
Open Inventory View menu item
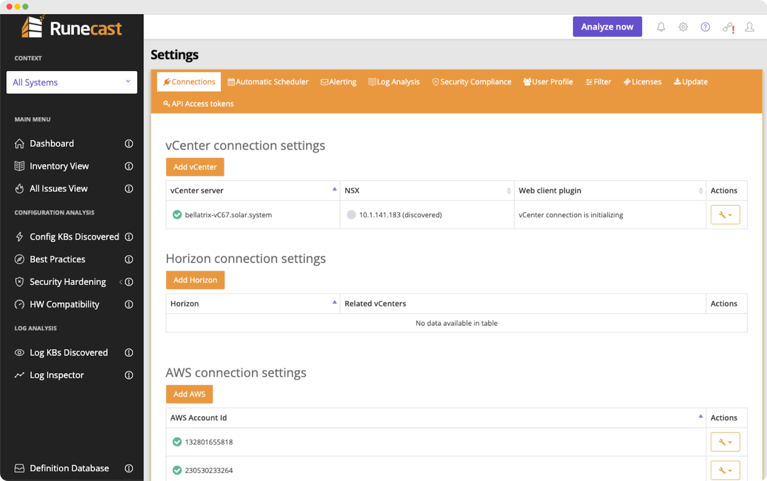coord(59,166)
